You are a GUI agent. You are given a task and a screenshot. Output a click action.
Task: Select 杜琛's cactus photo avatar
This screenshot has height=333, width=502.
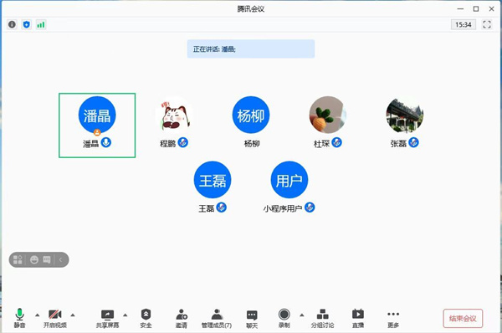[328, 115]
